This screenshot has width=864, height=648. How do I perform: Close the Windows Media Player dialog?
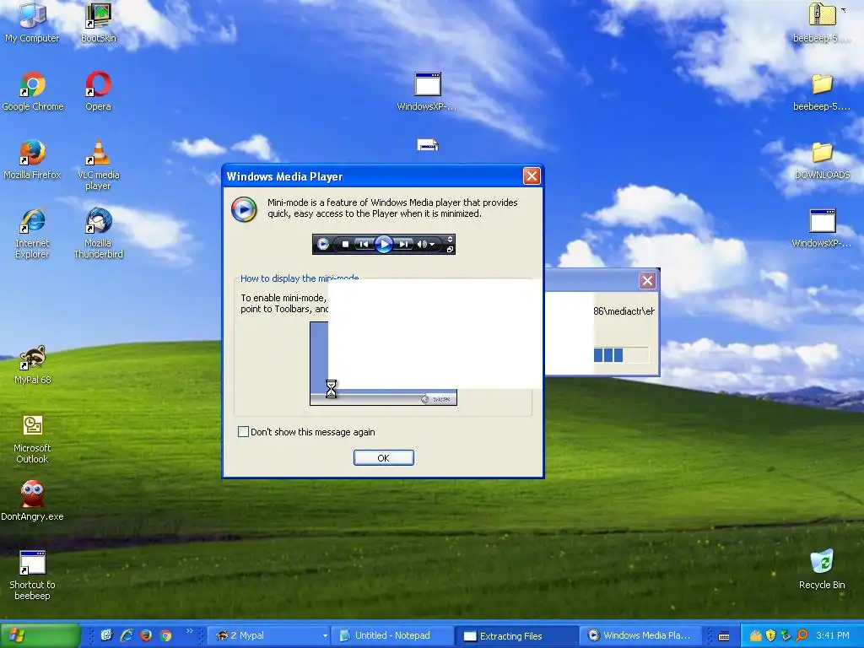pyautogui.click(x=532, y=175)
